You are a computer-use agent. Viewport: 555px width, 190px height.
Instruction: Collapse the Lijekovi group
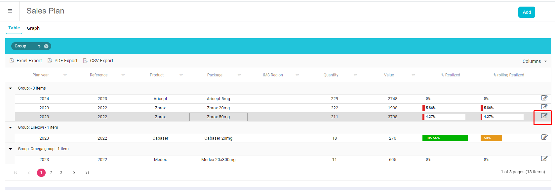pyautogui.click(x=11, y=127)
